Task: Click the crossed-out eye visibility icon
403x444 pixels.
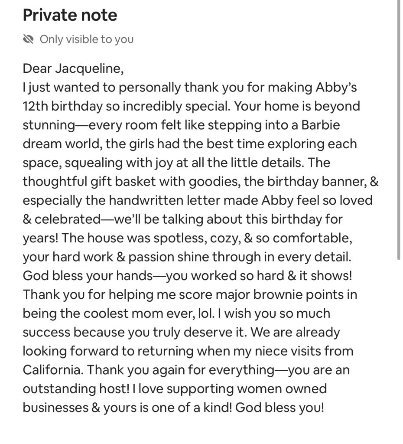Action: point(28,39)
